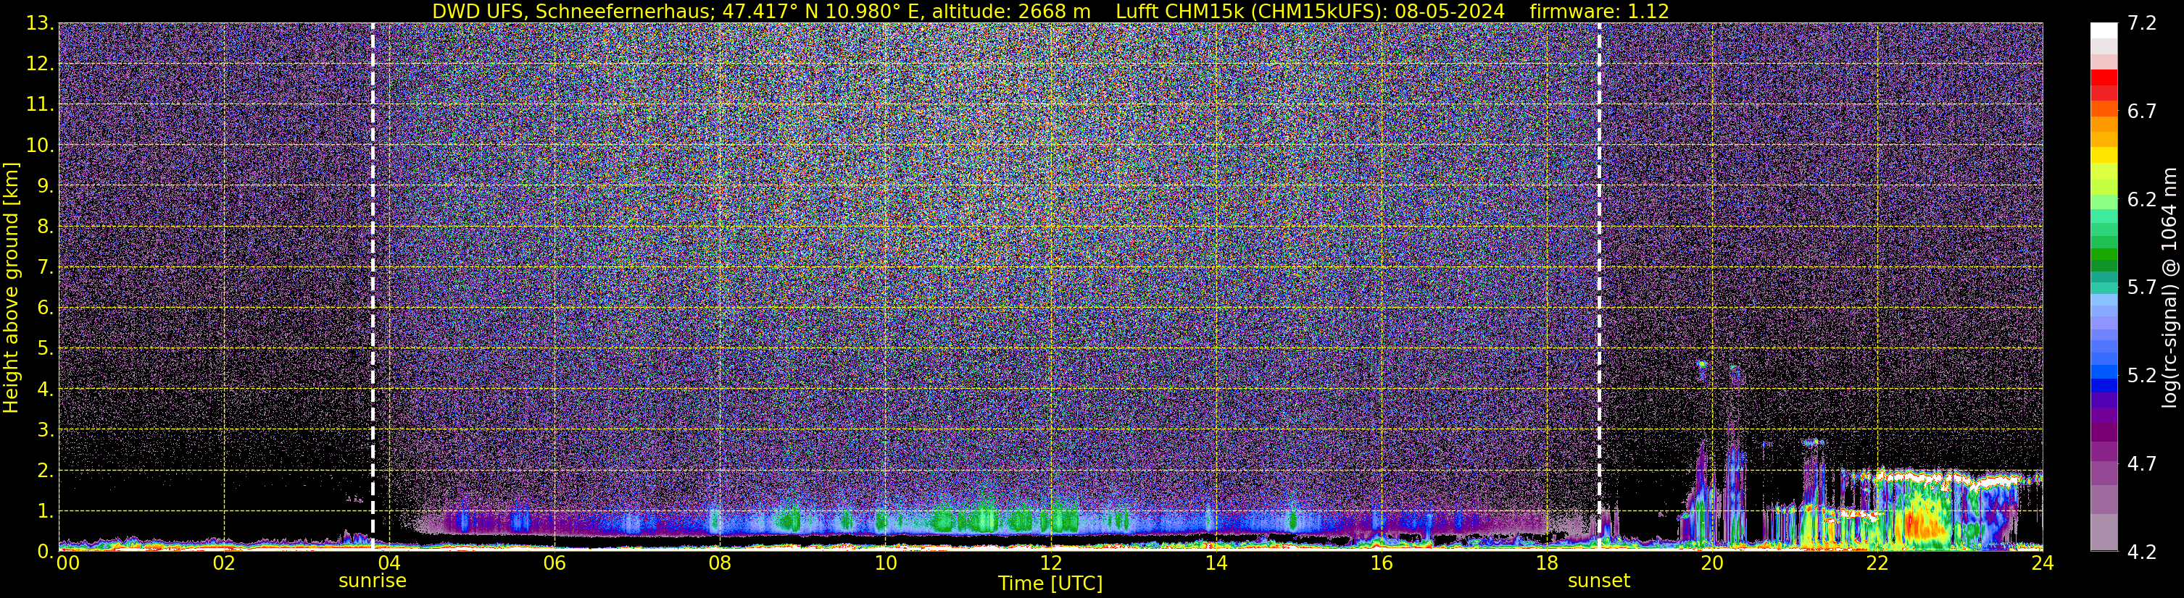Click the height axis tick label 5
Image resolution: width=2184 pixels, height=598 pixels.
(45, 348)
